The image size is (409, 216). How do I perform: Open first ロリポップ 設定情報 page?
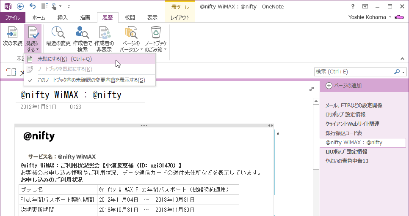(345, 114)
